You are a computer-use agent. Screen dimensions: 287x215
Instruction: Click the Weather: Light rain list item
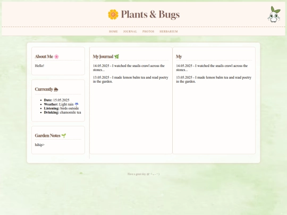pos(61,104)
